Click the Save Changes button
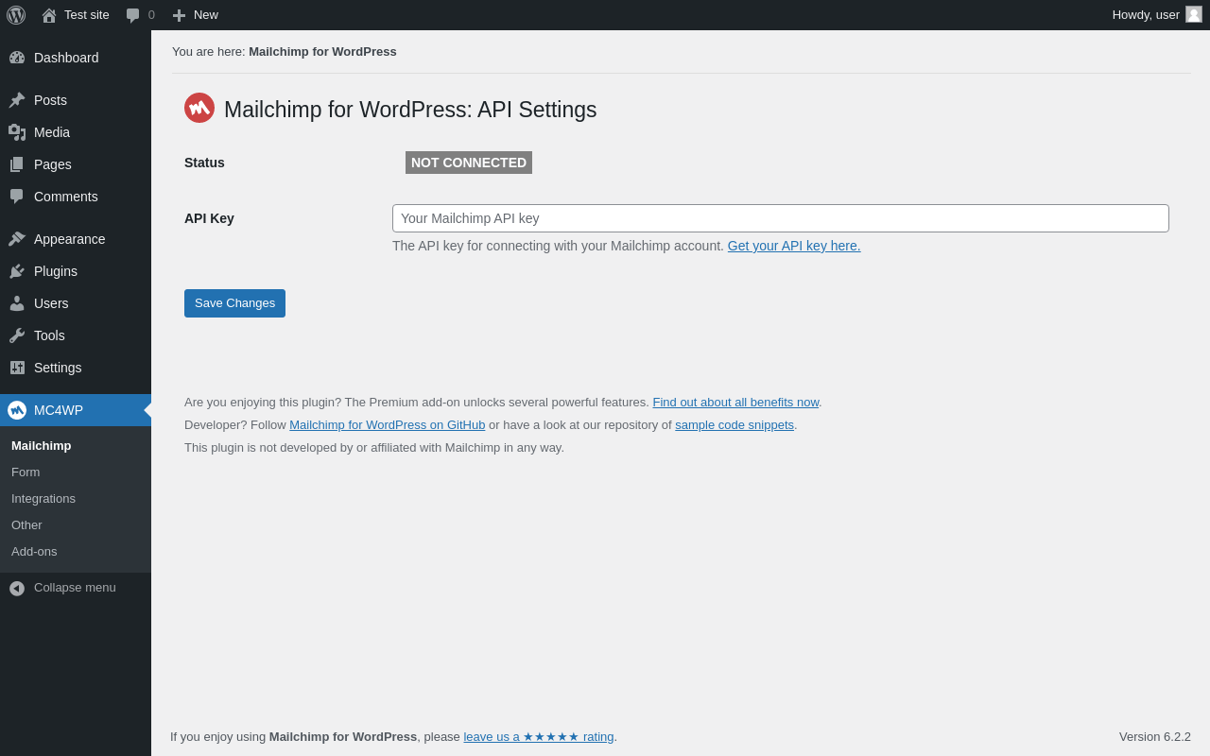Viewport: 1210px width, 756px height. [x=234, y=303]
